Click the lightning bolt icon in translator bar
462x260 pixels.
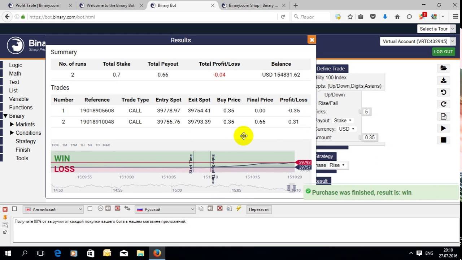pos(239,208)
